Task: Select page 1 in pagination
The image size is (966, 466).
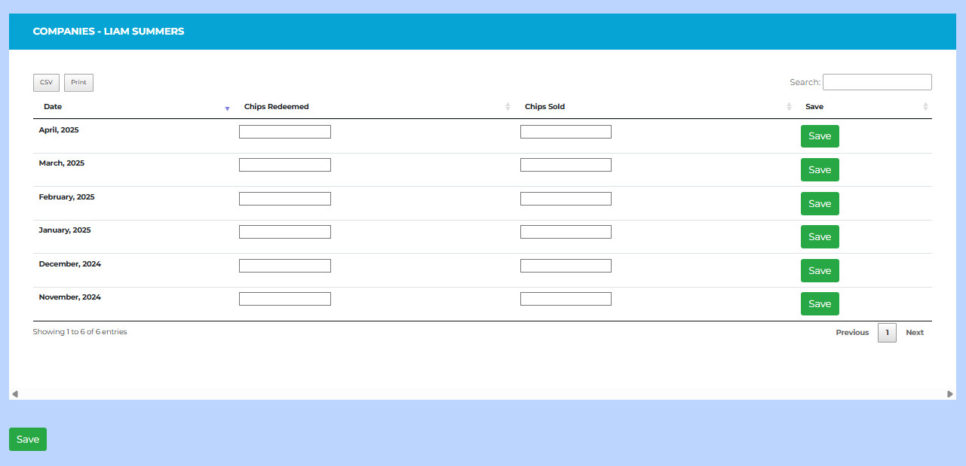Action: [887, 333]
